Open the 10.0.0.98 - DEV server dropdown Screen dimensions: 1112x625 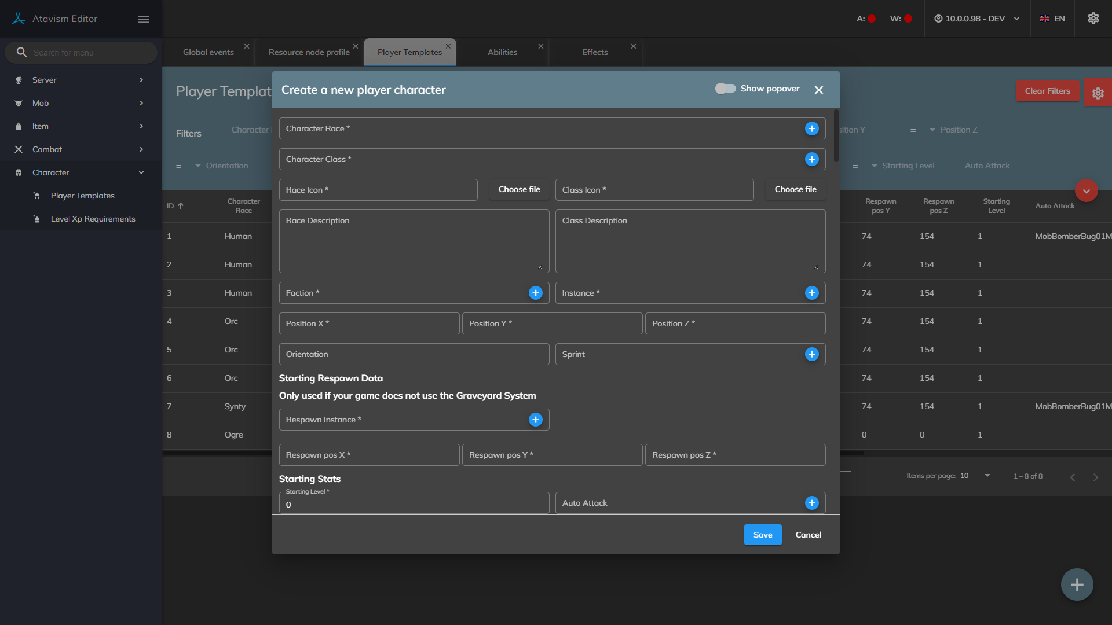976,19
